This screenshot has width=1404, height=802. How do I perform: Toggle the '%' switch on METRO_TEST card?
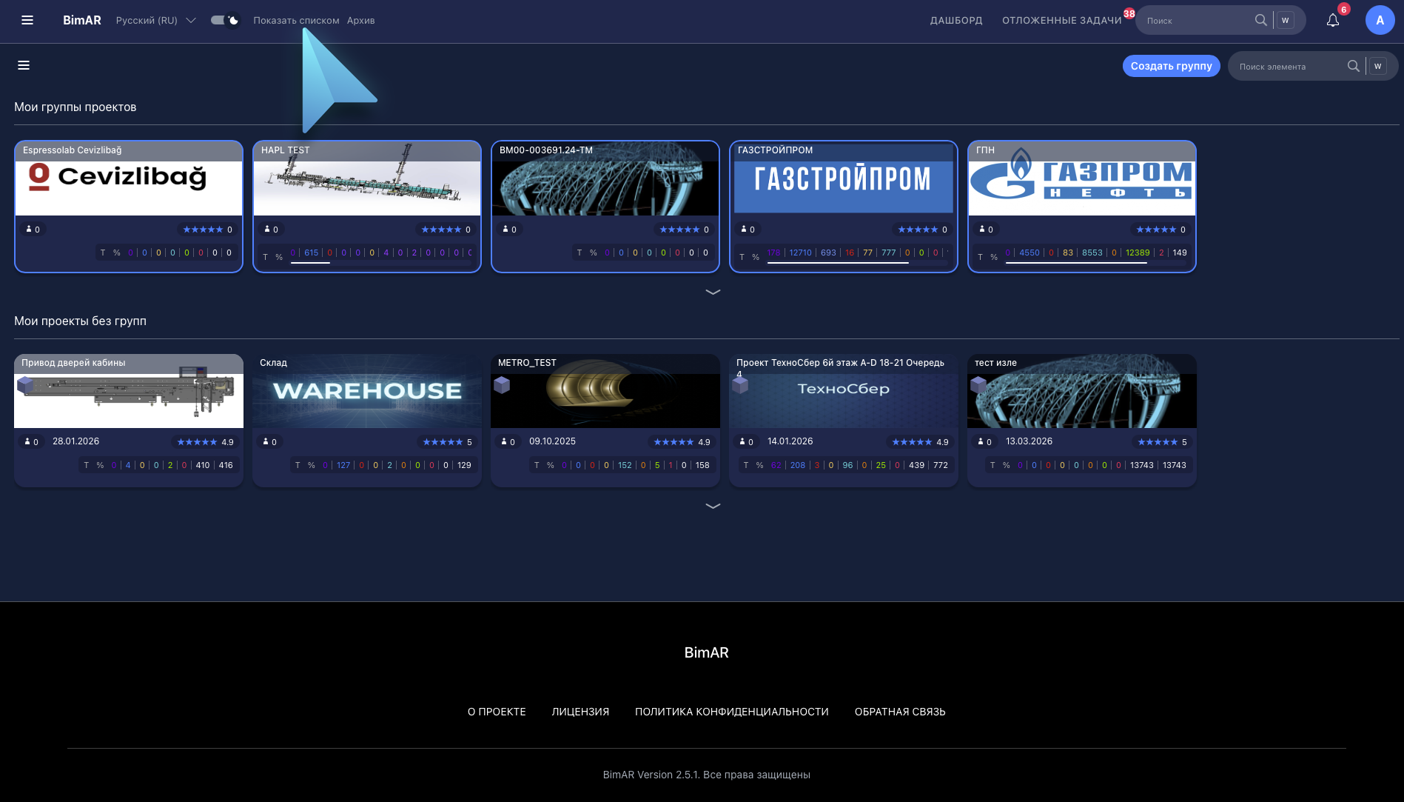click(x=551, y=465)
